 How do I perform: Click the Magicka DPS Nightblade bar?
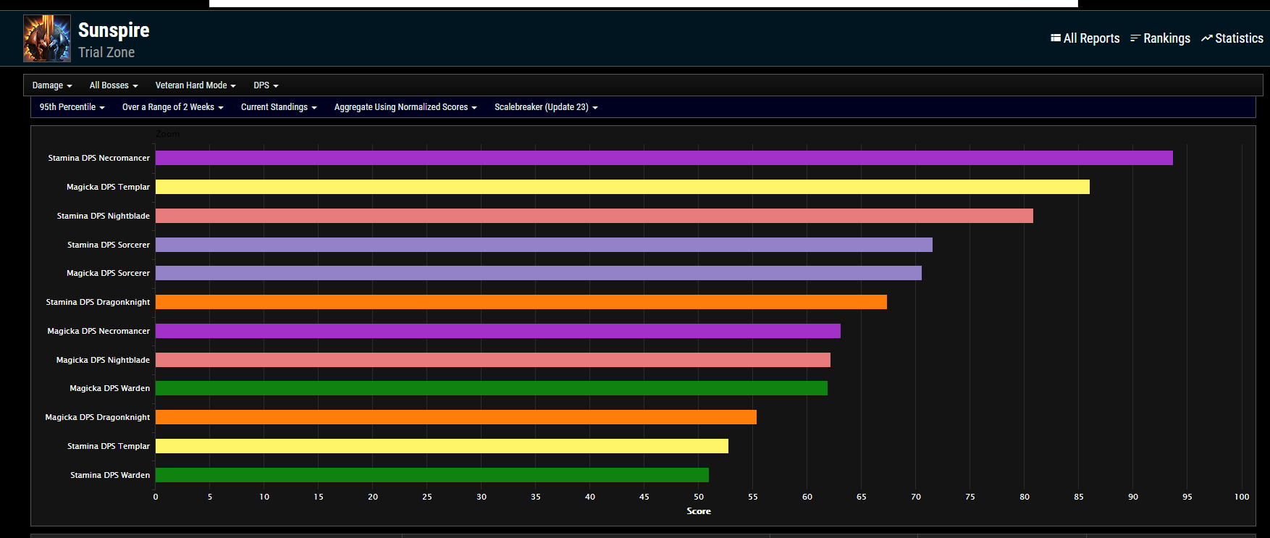point(493,360)
